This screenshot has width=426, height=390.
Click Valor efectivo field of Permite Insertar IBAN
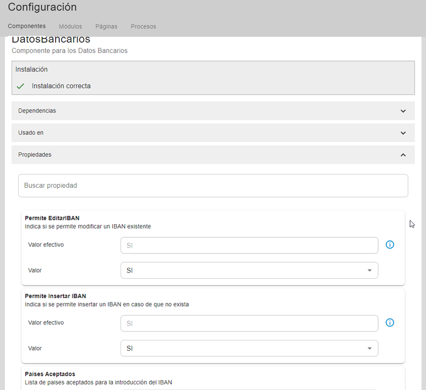249,323
